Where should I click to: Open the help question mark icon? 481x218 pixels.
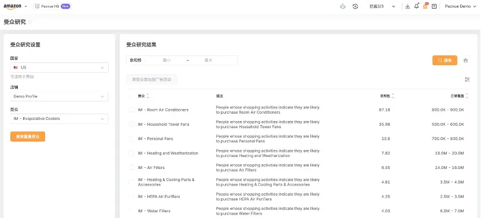tap(434, 6)
